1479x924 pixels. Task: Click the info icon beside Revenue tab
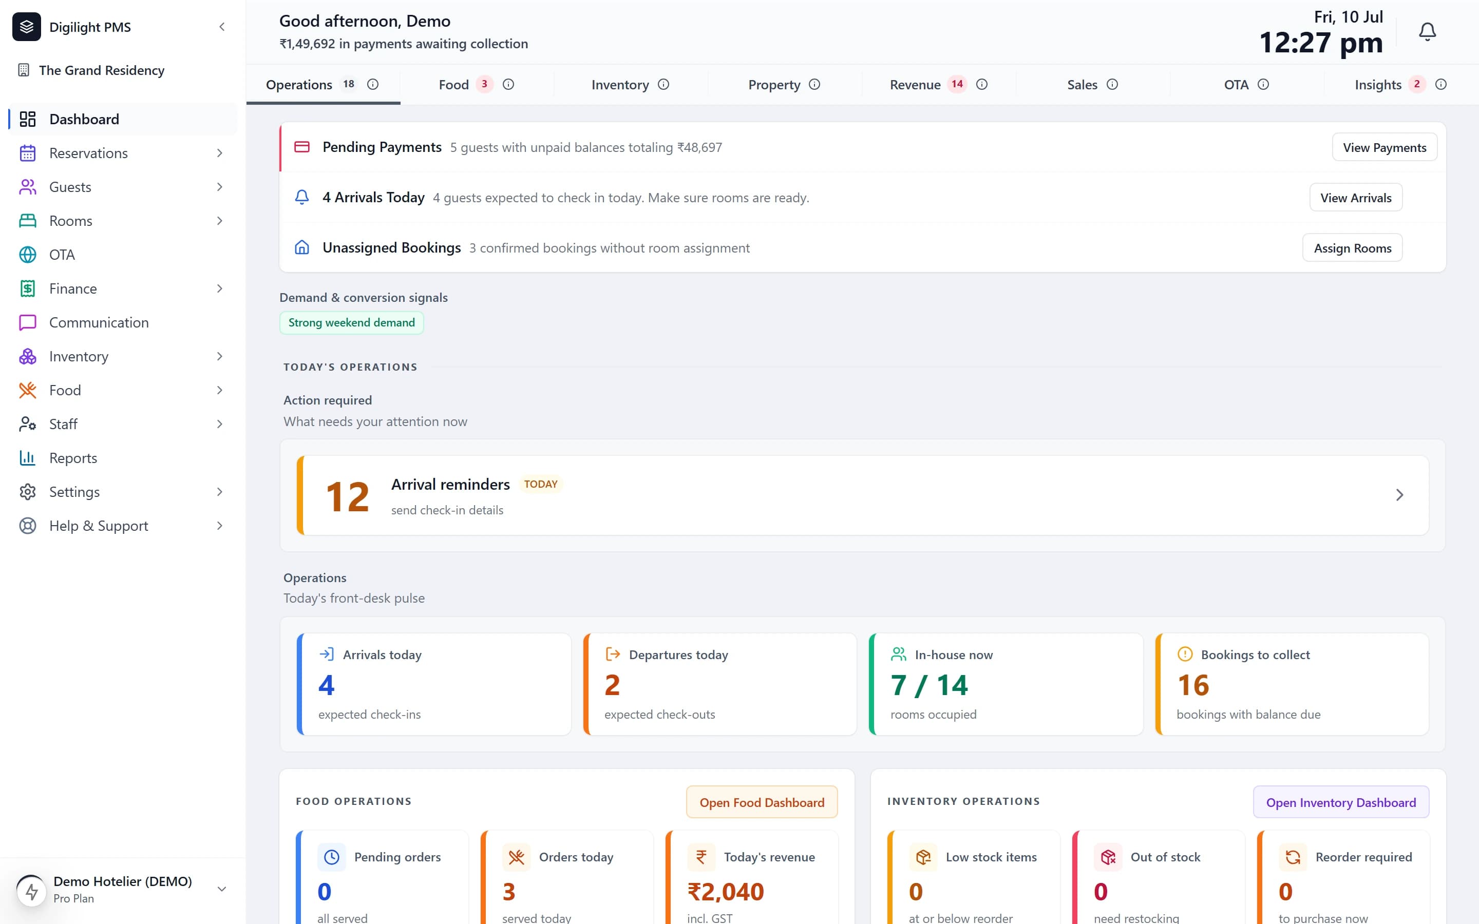coord(982,84)
